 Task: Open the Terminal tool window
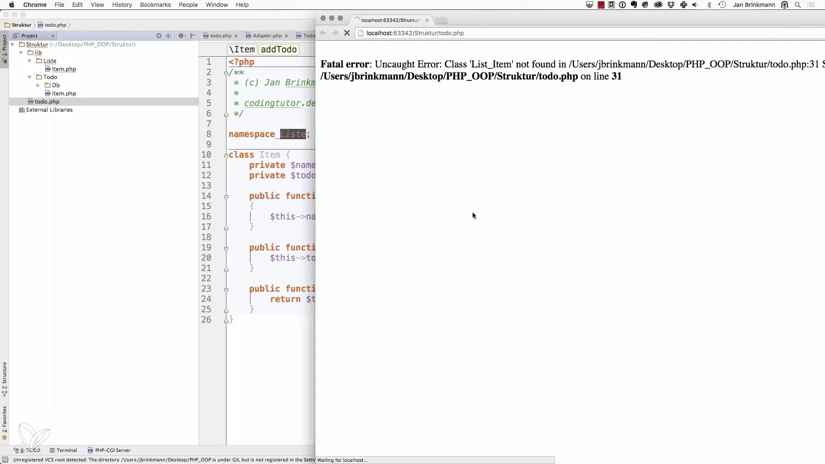click(x=63, y=450)
